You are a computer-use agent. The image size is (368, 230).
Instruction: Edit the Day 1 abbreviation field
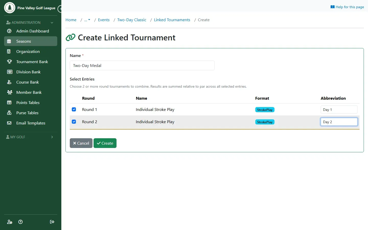[x=339, y=110]
